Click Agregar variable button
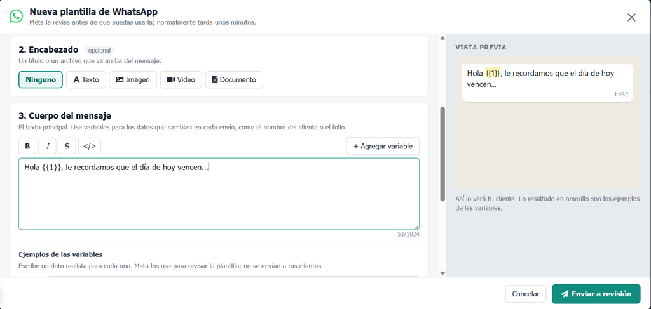 383,146
